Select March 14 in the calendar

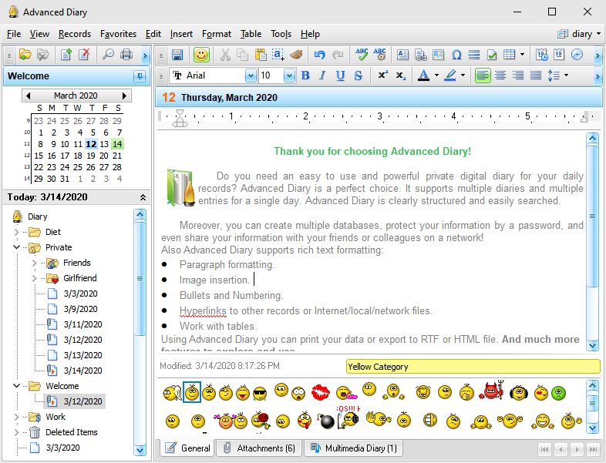(x=117, y=144)
